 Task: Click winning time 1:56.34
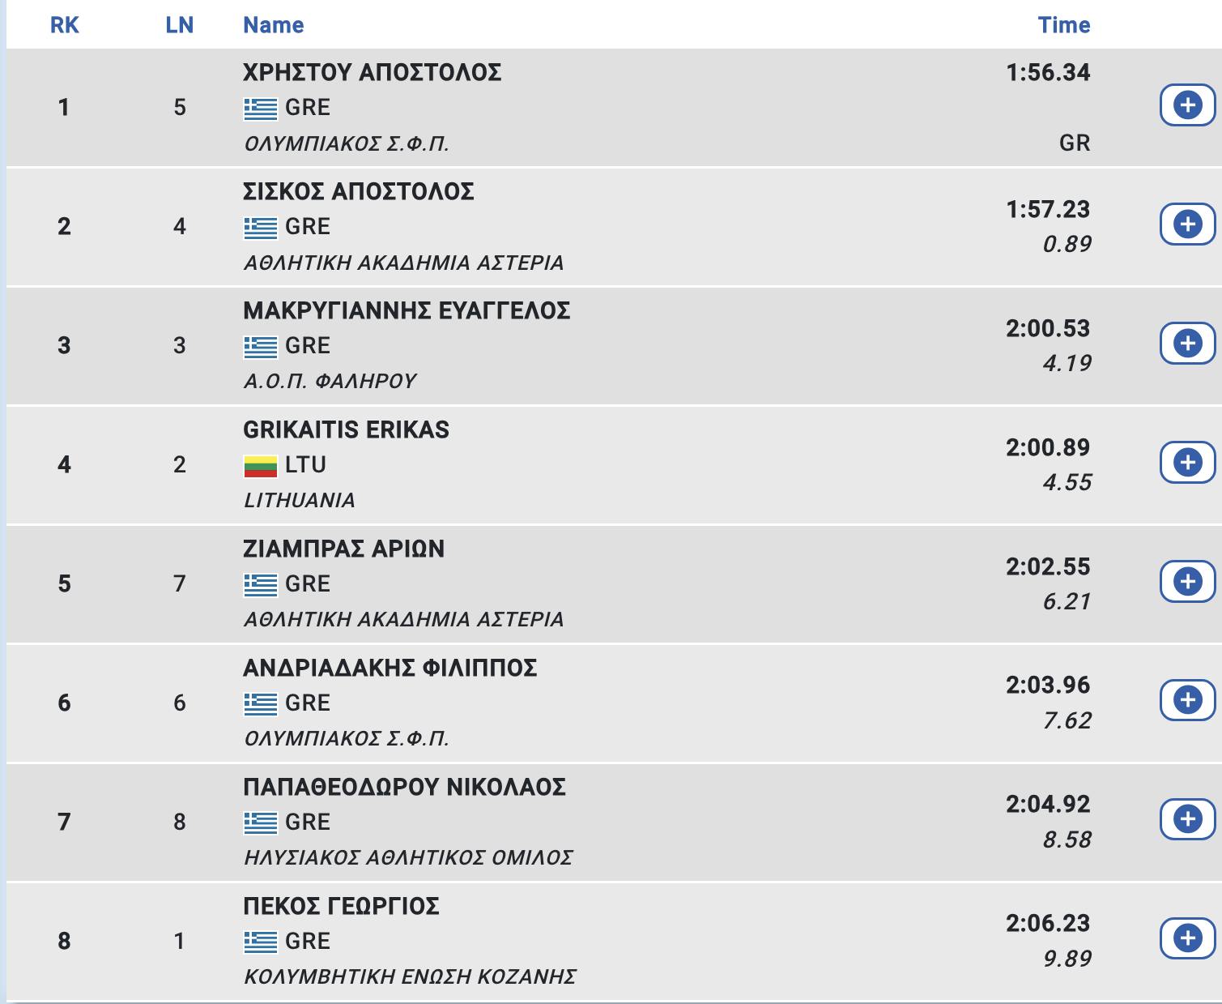(x=1048, y=72)
